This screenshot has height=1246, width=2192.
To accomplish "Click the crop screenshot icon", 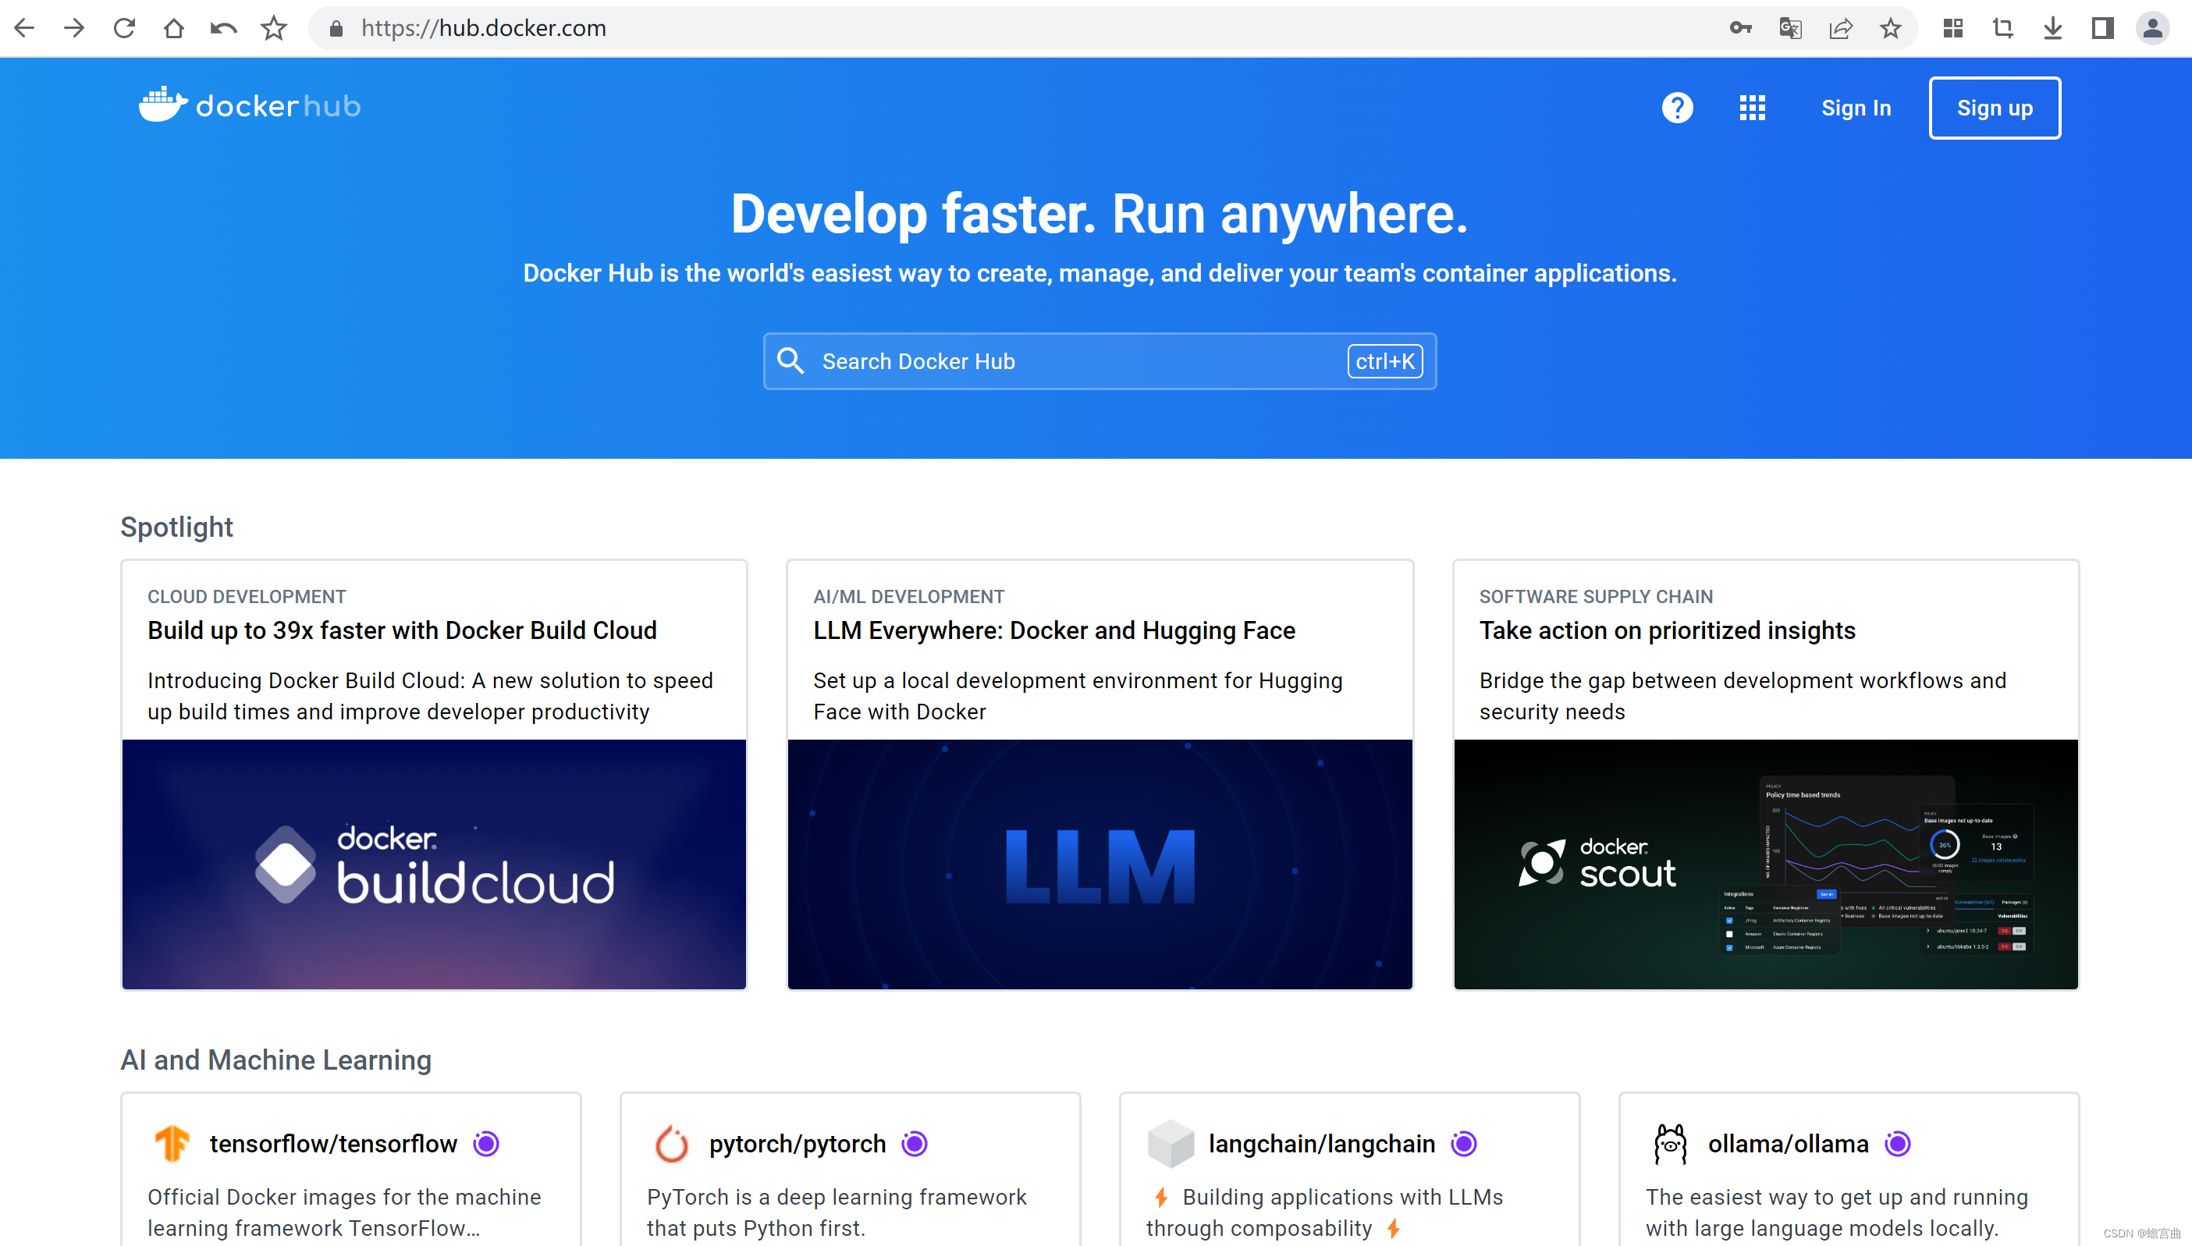I will [x=2003, y=28].
